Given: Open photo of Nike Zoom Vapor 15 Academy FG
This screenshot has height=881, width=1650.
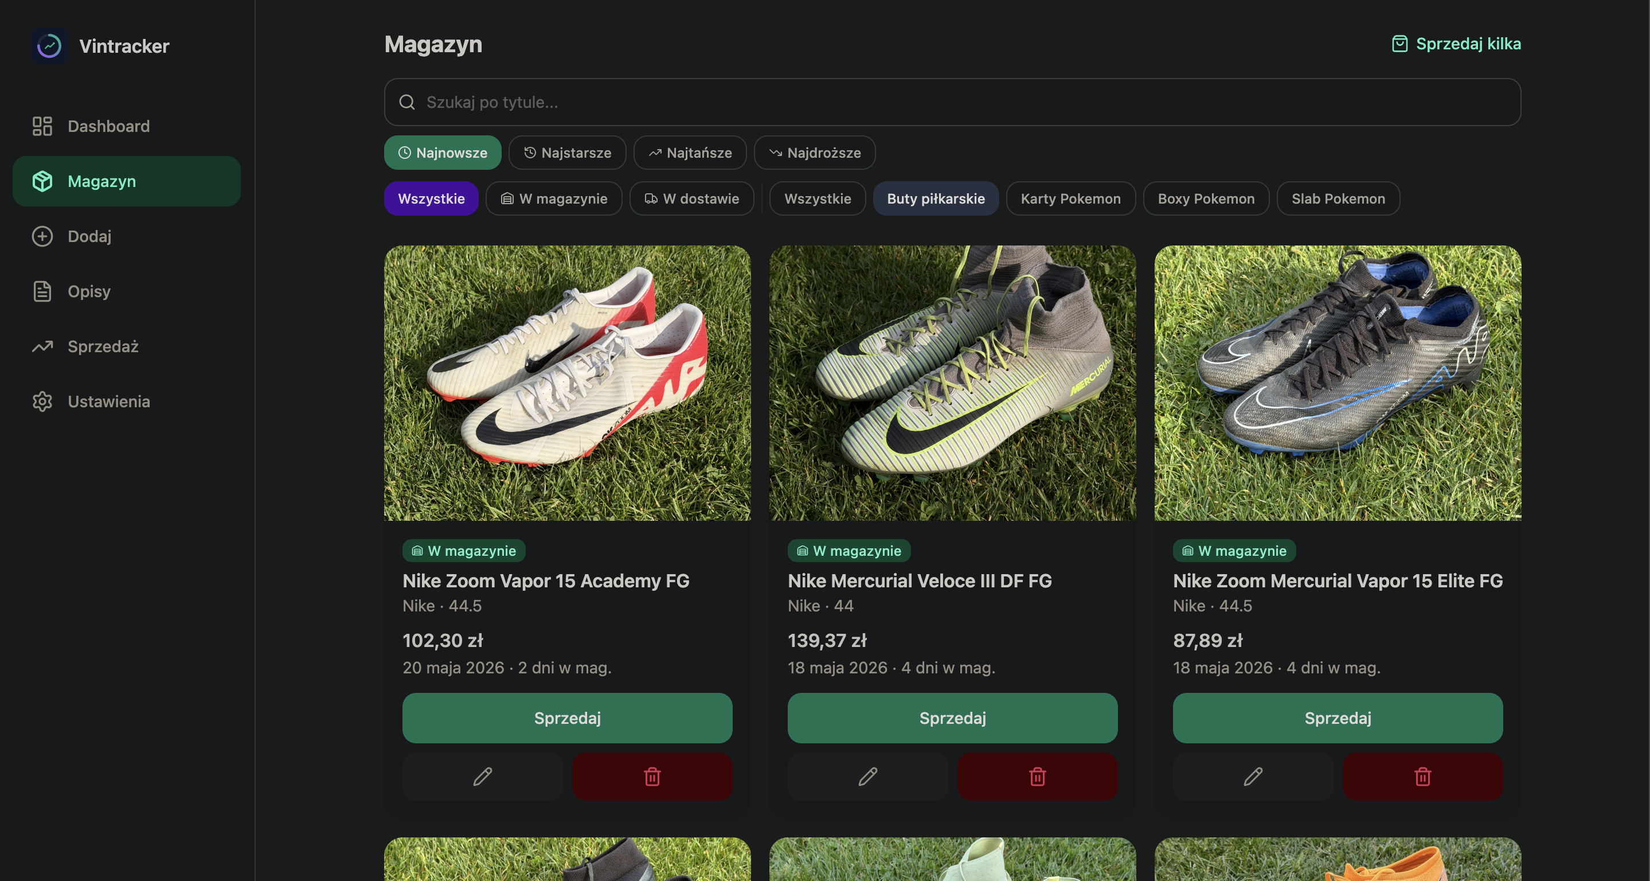Looking at the screenshot, I should tap(568, 383).
